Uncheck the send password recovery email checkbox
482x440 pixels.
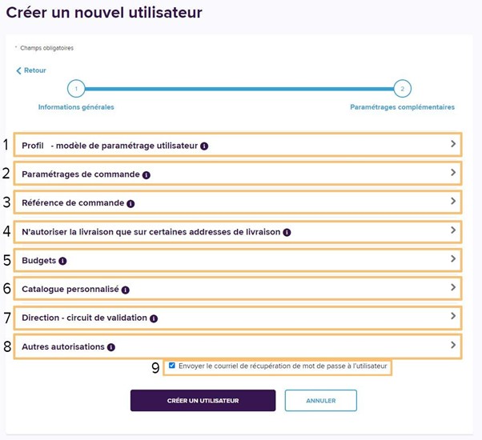point(172,366)
